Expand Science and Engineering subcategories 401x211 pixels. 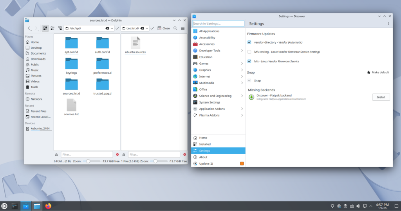[242, 96]
